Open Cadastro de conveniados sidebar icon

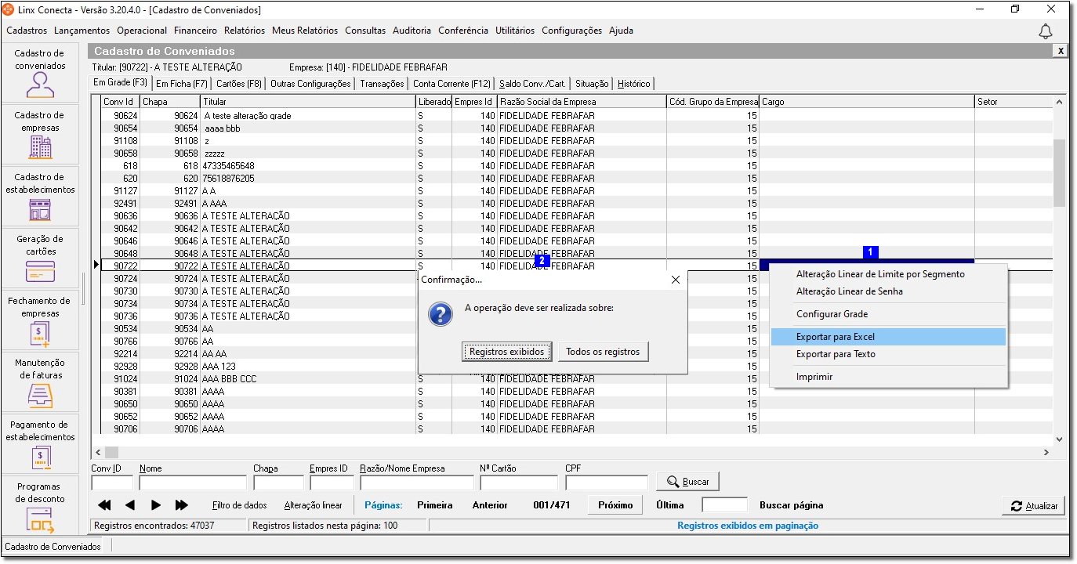coord(40,84)
